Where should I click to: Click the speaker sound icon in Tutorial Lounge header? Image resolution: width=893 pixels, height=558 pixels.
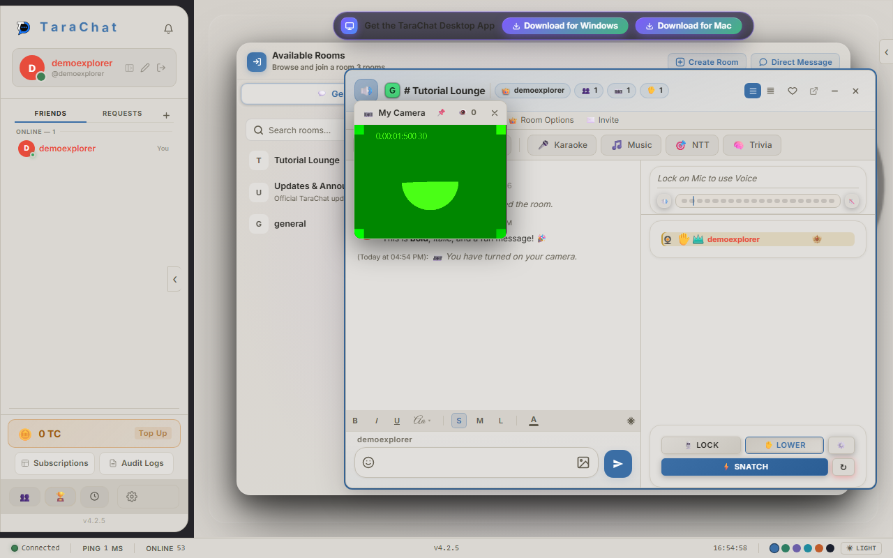pyautogui.click(x=366, y=91)
